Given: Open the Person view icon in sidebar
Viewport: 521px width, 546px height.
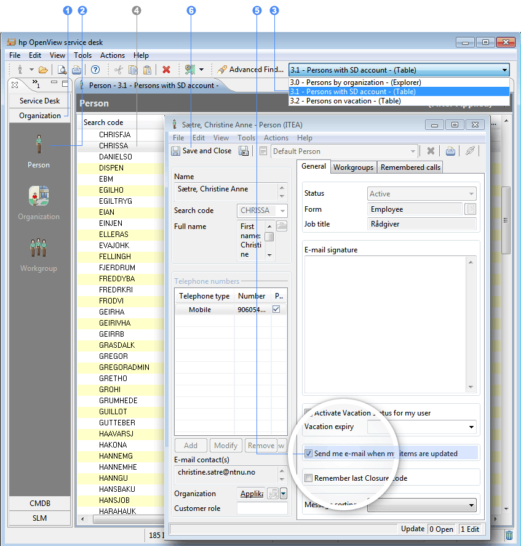Looking at the screenshot, I should (x=39, y=146).
